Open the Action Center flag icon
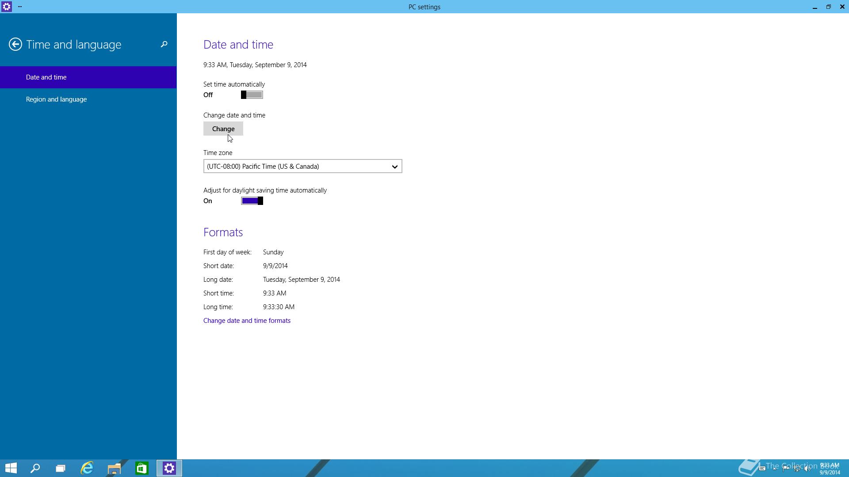This screenshot has height=477, width=849. 786,469
